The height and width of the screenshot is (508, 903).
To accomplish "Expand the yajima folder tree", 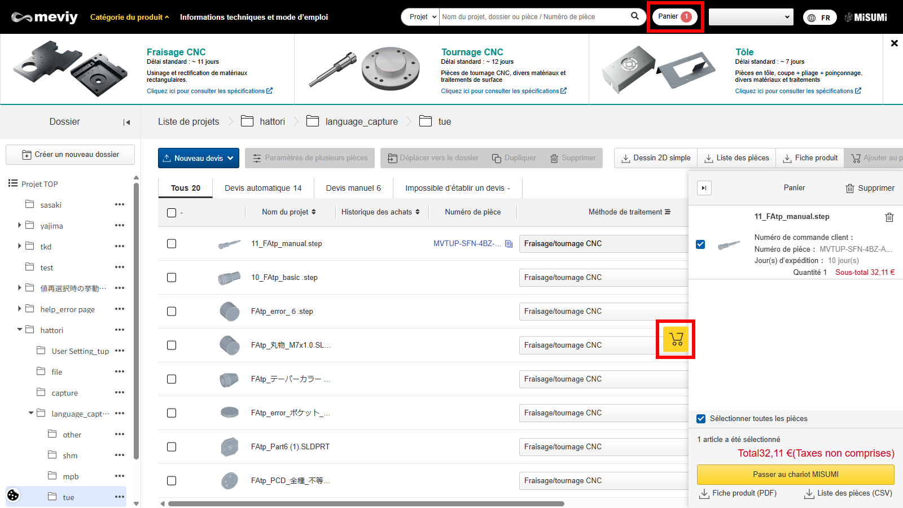I will click(20, 225).
